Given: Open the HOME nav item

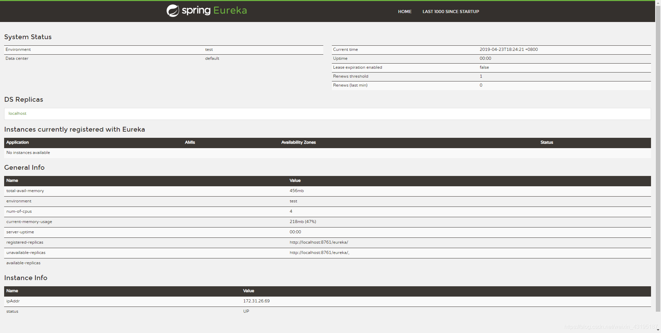Looking at the screenshot, I should coord(405,12).
